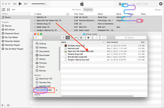Switch to the Playlists tab

coord(88,9)
